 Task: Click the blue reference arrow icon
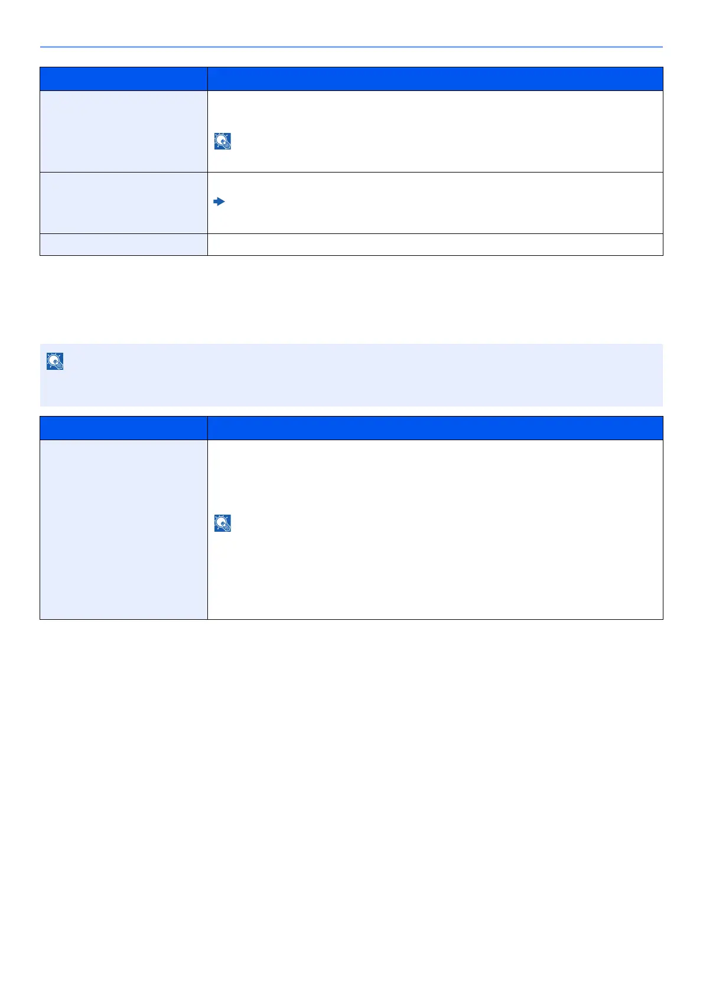click(219, 202)
